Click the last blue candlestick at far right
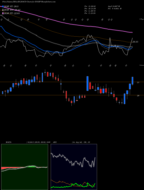144x190 pixels. pyautogui.click(x=132, y=81)
